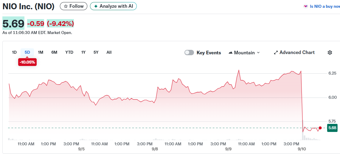Show the 1Y chart range
Screen dimensions: 340x154
click(x=83, y=52)
